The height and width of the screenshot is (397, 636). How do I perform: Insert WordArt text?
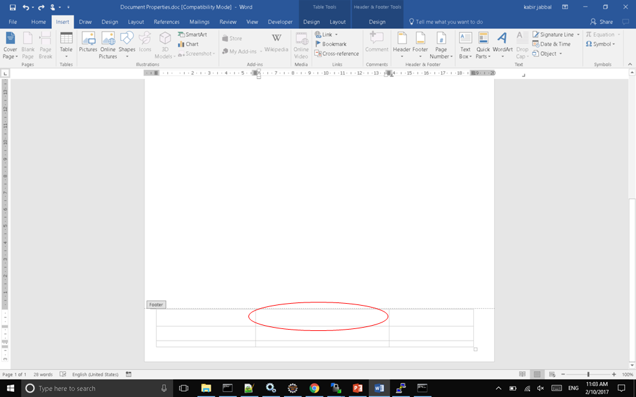pyautogui.click(x=502, y=45)
